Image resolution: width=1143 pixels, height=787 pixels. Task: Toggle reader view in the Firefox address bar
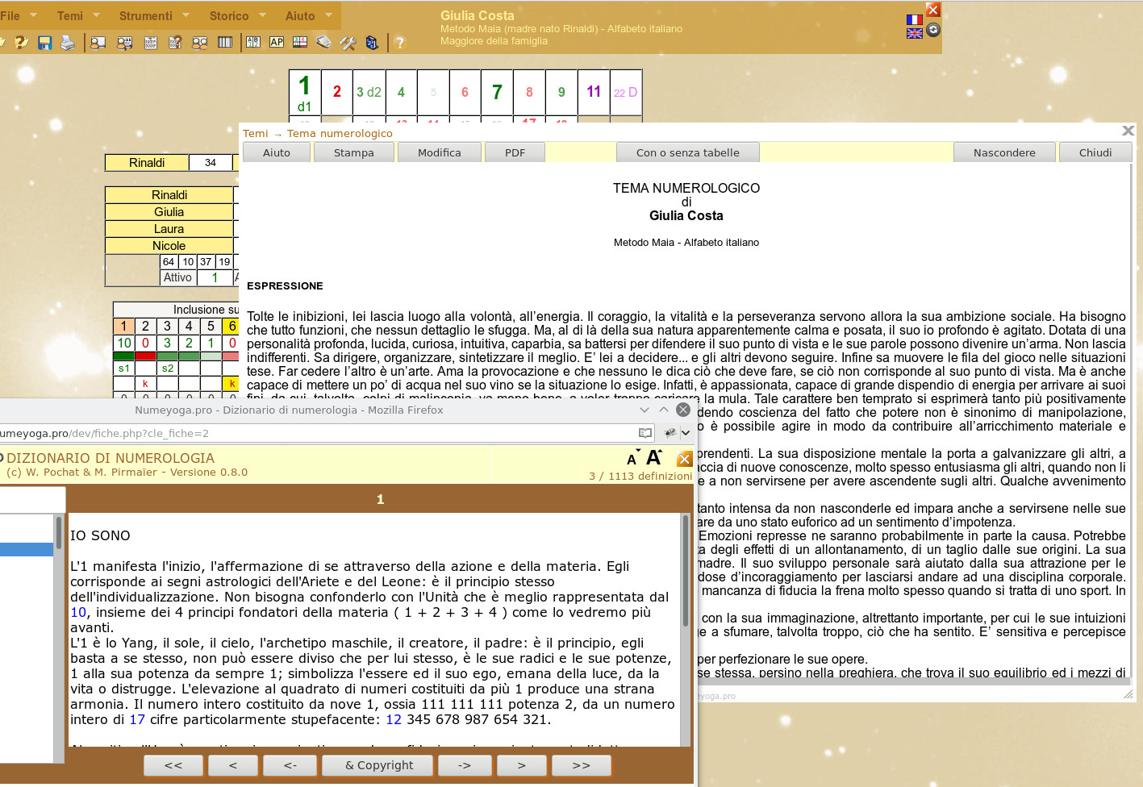coord(645,433)
